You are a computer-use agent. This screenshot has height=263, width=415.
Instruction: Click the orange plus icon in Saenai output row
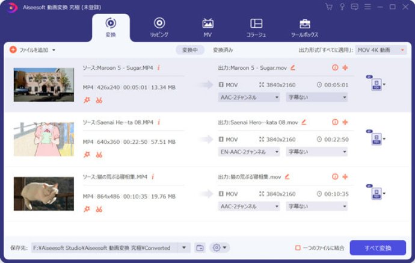pyautogui.click(x=345, y=122)
